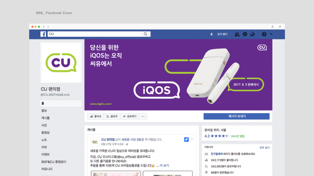Click 243,173명이 좋아합니다 text
Screen dimensions: 314x176
tap(225, 160)
